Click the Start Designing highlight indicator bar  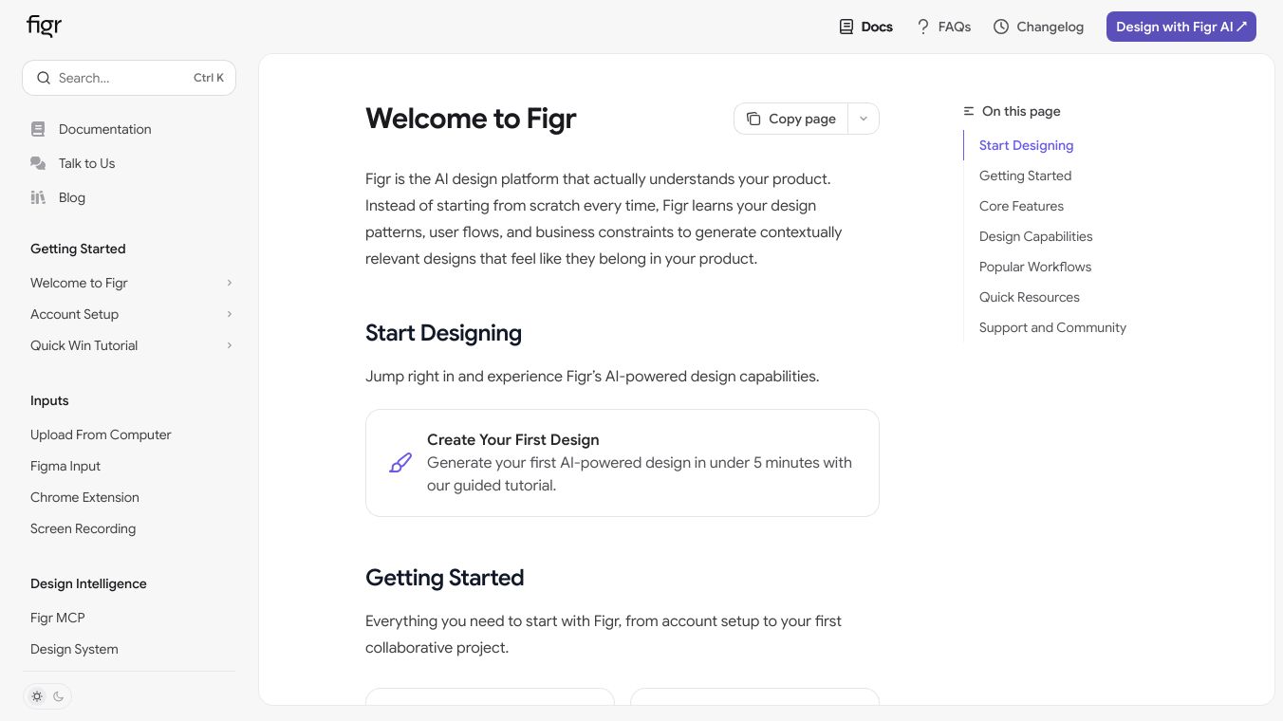pos(964,144)
